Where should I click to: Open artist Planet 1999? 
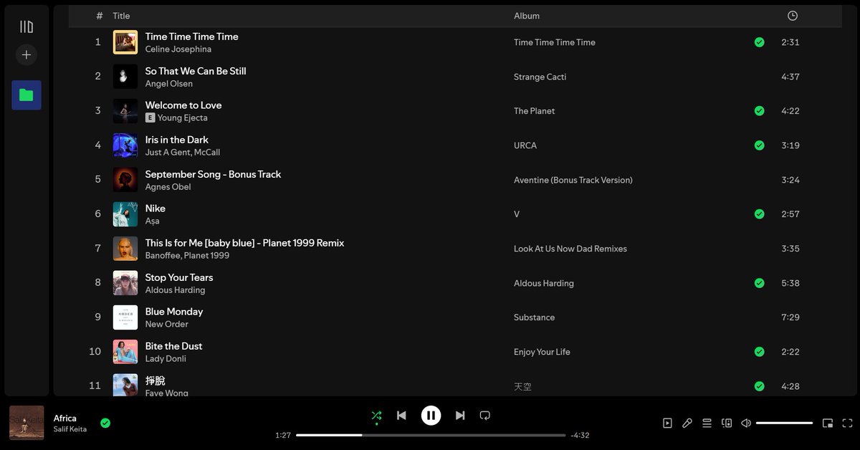[206, 256]
